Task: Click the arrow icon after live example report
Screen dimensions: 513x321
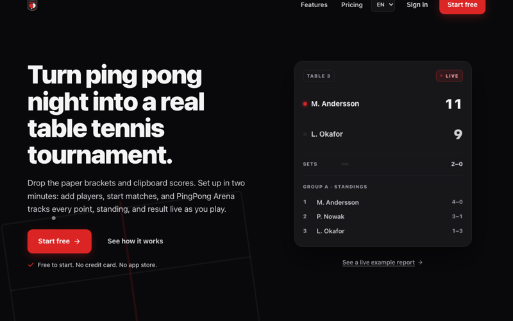Action: [421, 263]
